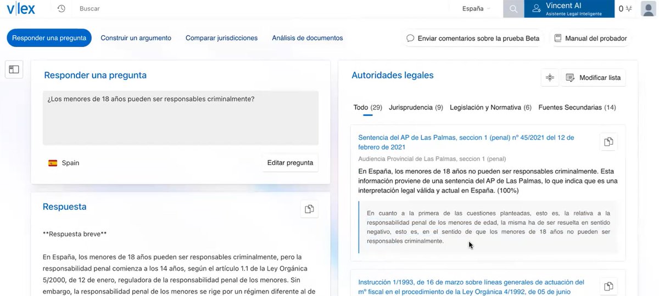
Task: Open search history clock icon
Action: tap(61, 9)
